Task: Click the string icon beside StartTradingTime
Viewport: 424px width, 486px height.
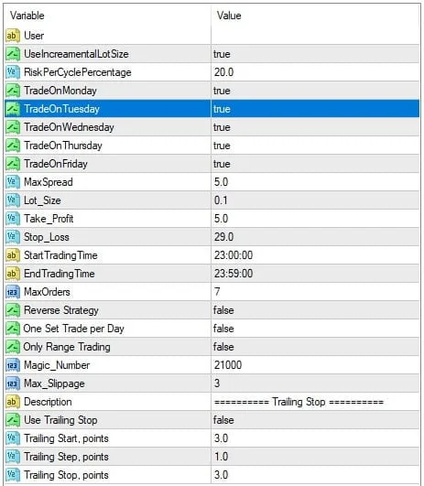Action: [13, 255]
